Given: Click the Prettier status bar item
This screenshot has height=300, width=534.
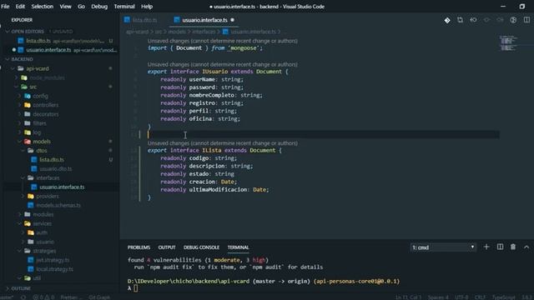Looking at the screenshot, I should 71,297.
